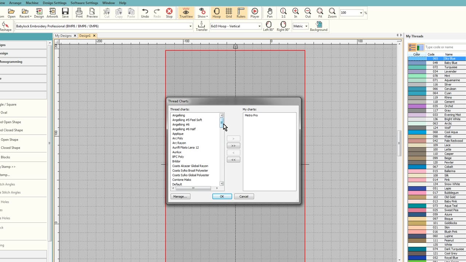Add all charts with >> button
The image size is (466, 262).
233,146
